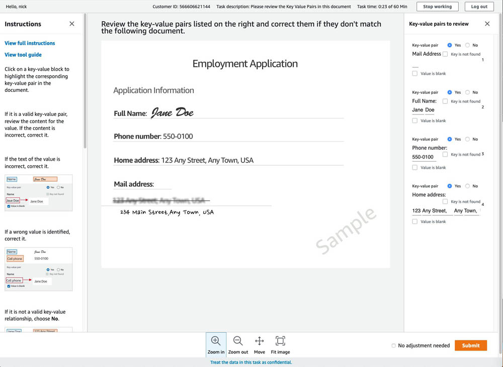Click the Application Information heading

point(153,90)
